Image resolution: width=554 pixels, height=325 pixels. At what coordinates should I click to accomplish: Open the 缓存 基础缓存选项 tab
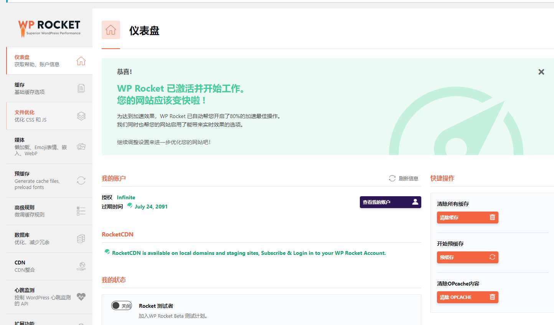49,89
